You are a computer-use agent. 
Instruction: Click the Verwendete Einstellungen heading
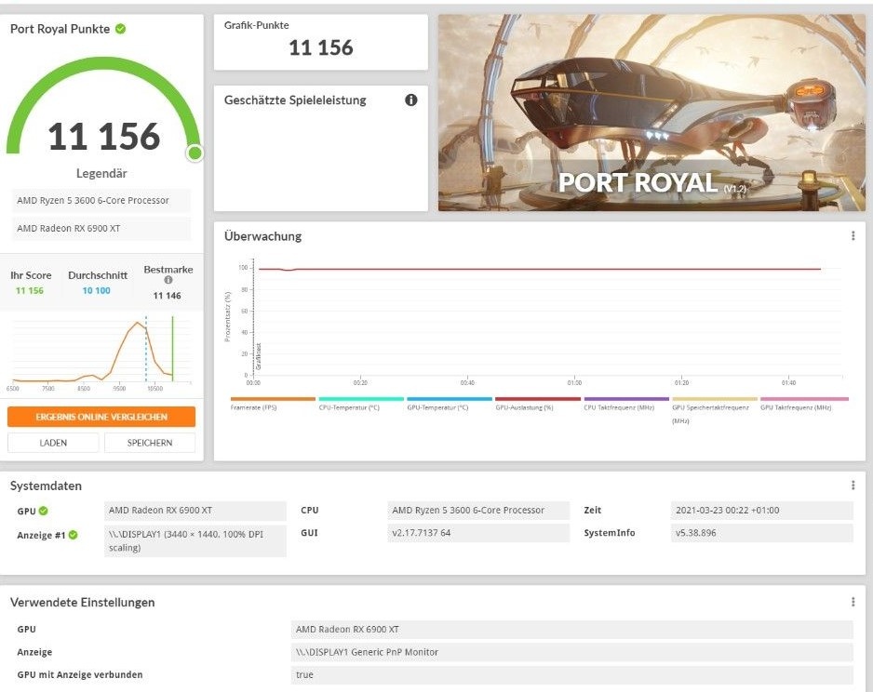pyautogui.click(x=83, y=603)
